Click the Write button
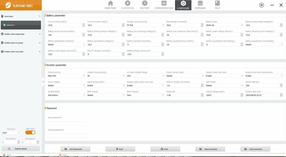This screenshot has width=286, height=157. [x=165, y=149]
